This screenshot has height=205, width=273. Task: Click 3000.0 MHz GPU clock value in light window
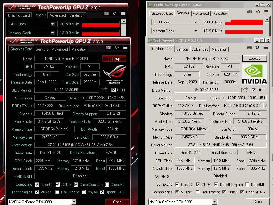coord(212,22)
